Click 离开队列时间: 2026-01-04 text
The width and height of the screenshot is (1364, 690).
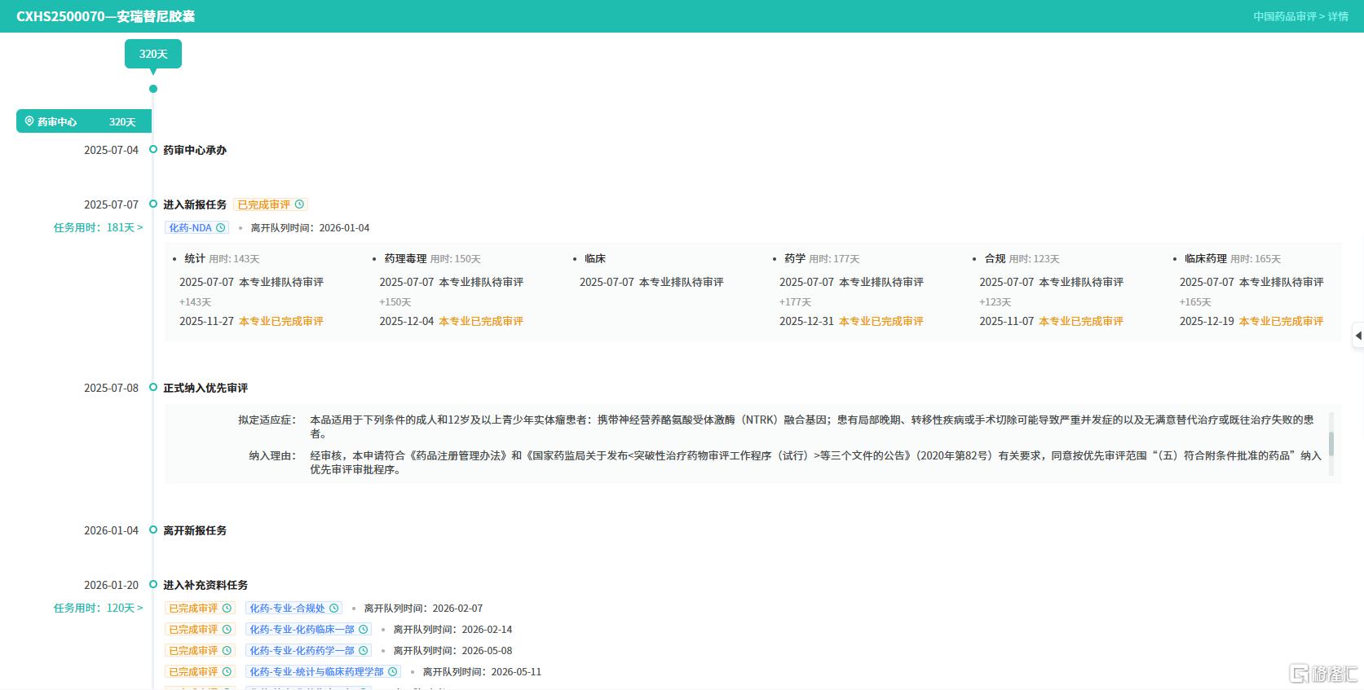point(310,228)
